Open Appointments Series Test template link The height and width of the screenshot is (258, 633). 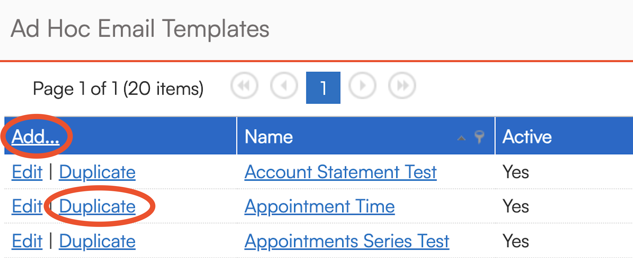tap(347, 241)
